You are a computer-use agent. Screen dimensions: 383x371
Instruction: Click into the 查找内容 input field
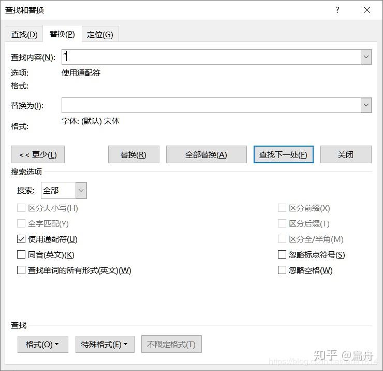pos(211,57)
